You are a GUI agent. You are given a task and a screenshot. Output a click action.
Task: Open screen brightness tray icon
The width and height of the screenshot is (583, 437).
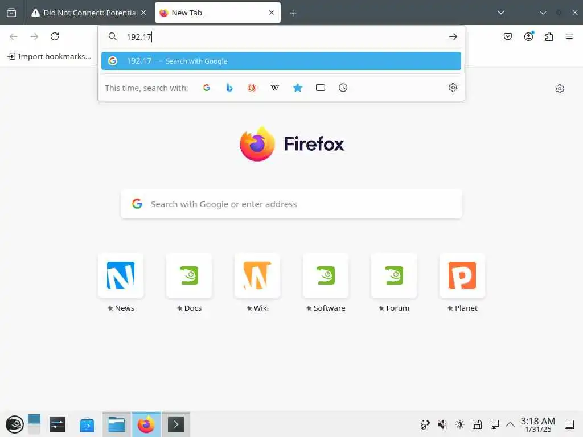(460, 424)
